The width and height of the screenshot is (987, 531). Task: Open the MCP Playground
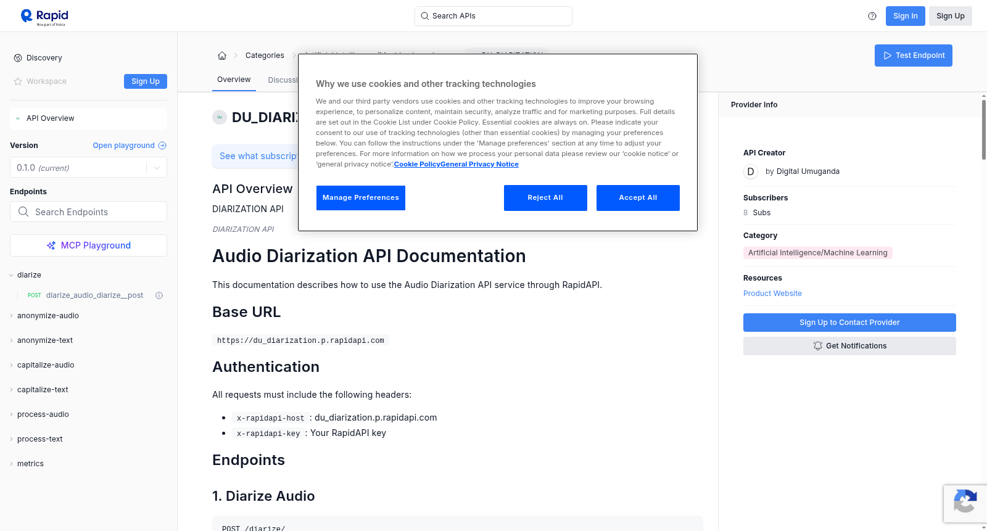pyautogui.click(x=88, y=245)
